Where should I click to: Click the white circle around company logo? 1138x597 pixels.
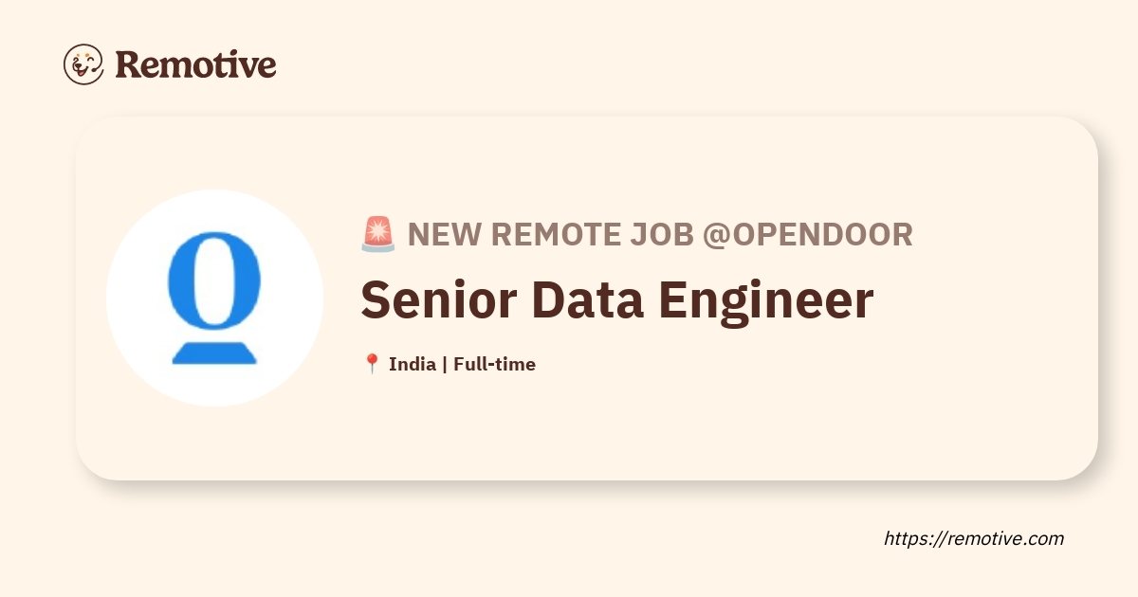pyautogui.click(x=214, y=298)
